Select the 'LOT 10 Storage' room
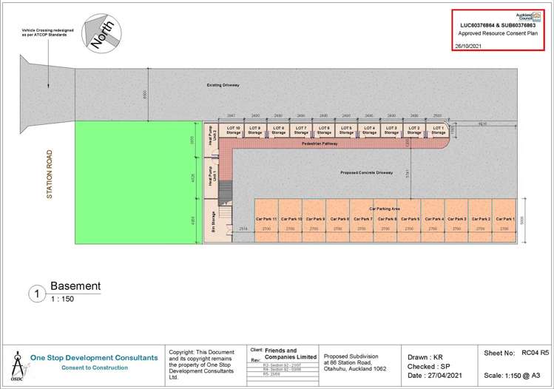Viewport: 554px width, 389px height. point(230,130)
